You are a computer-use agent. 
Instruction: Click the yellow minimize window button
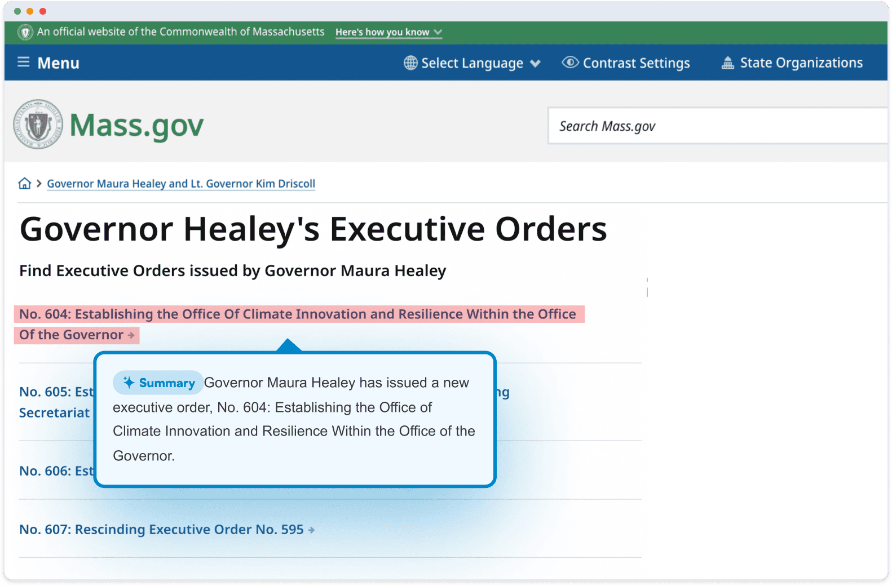[30, 11]
